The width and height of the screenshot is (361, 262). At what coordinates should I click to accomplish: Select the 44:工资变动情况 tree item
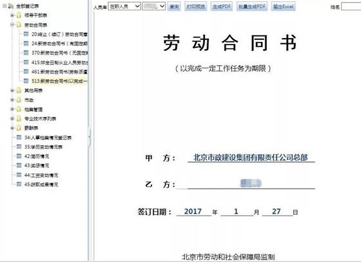coord(41,175)
